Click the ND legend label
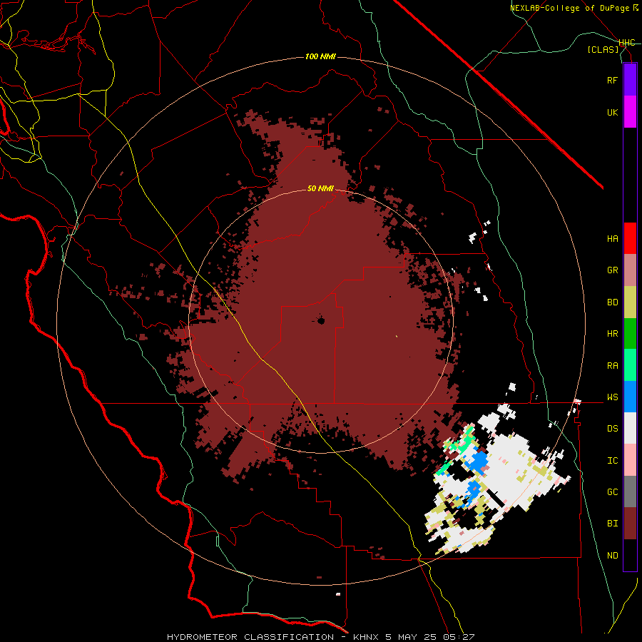 click(612, 556)
